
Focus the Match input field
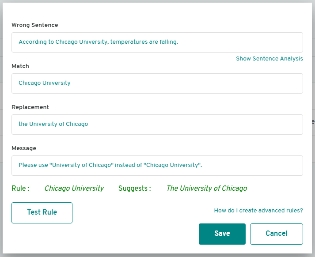(157, 83)
